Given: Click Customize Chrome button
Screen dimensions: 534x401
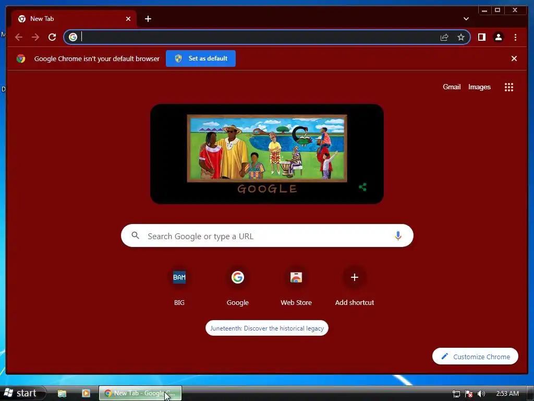Looking at the screenshot, I should (x=475, y=356).
